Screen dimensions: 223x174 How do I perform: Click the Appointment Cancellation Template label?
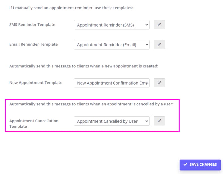click(x=34, y=124)
